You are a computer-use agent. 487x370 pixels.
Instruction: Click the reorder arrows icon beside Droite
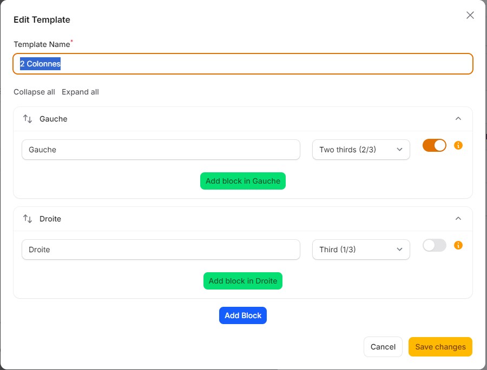click(28, 219)
